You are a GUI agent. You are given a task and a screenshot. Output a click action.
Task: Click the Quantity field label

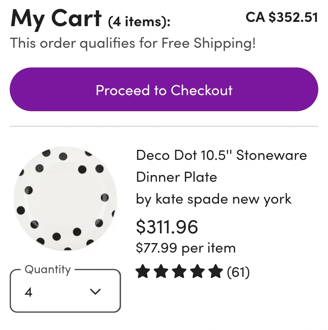pyautogui.click(x=48, y=270)
